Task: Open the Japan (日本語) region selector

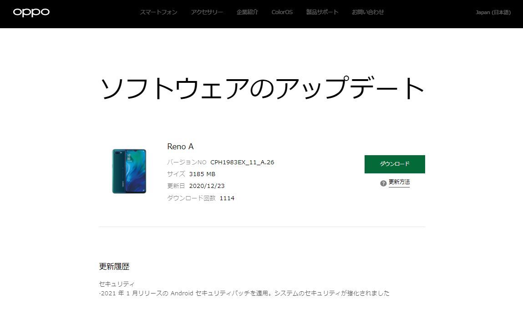Action: coord(493,12)
